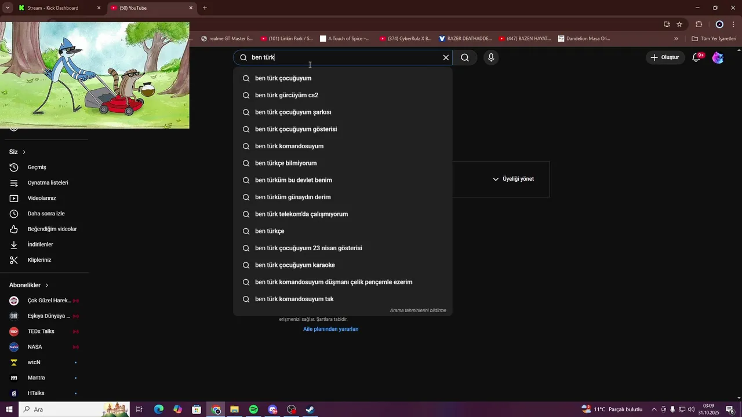Choose suggestion ending 'çelik pençemle ezerim'
The width and height of the screenshot is (742, 417).
pos(343,282)
